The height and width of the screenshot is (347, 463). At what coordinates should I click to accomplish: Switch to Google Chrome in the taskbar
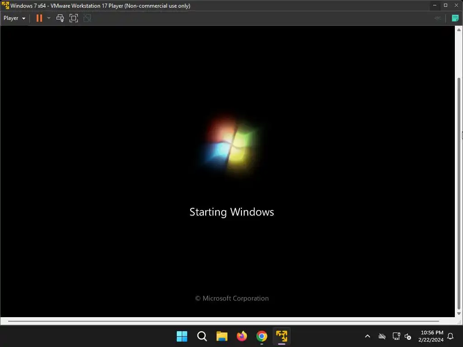[x=262, y=336]
